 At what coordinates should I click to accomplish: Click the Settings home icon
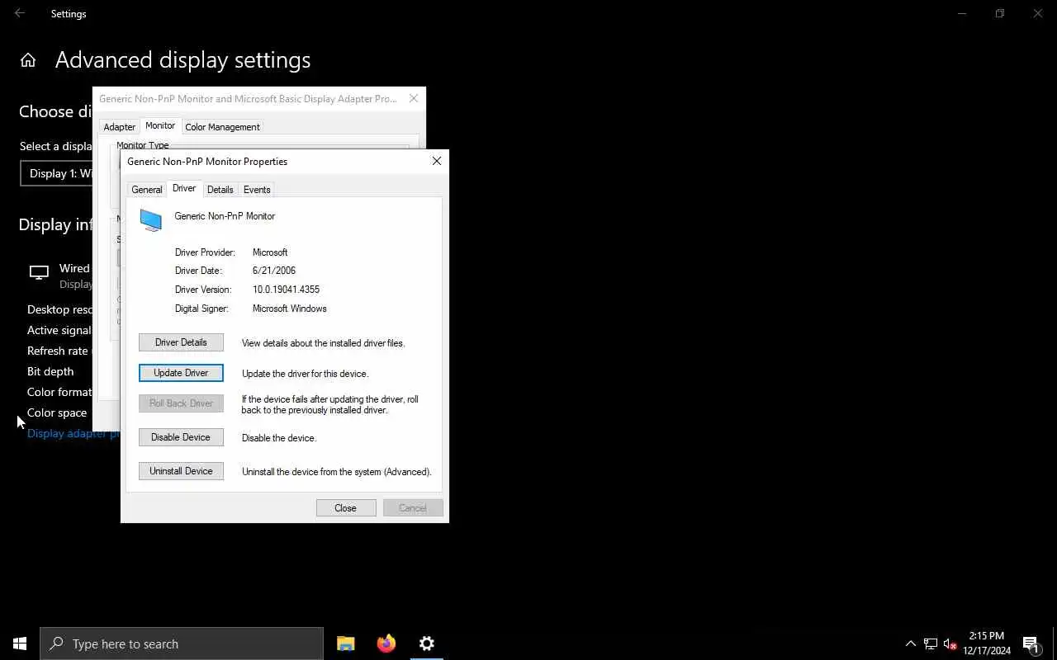click(x=28, y=60)
